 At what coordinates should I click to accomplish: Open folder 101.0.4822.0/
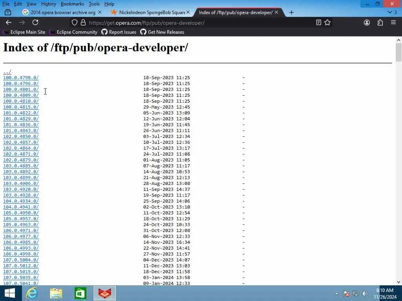point(21,113)
